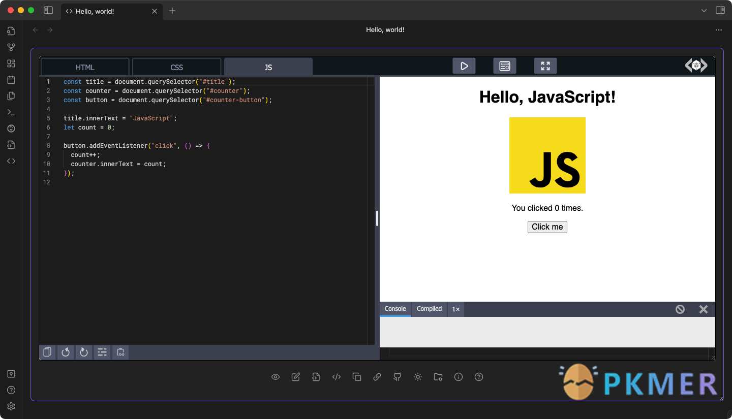This screenshot has width=732, height=419.
Task: Click the </> code tag icon in bottom toolbar
Action: point(337,377)
